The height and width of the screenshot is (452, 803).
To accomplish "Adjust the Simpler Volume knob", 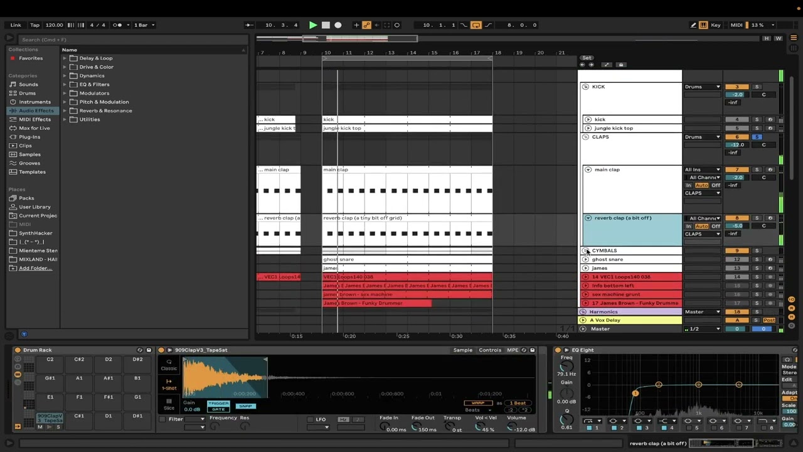I will tap(511, 428).
